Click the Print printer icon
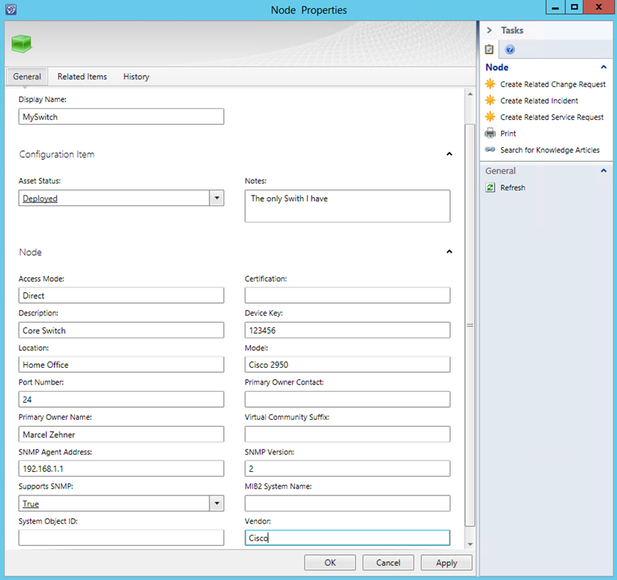 (491, 134)
